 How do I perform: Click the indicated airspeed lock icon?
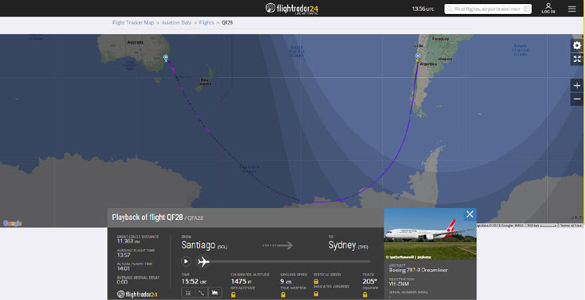pyautogui.click(x=316, y=294)
